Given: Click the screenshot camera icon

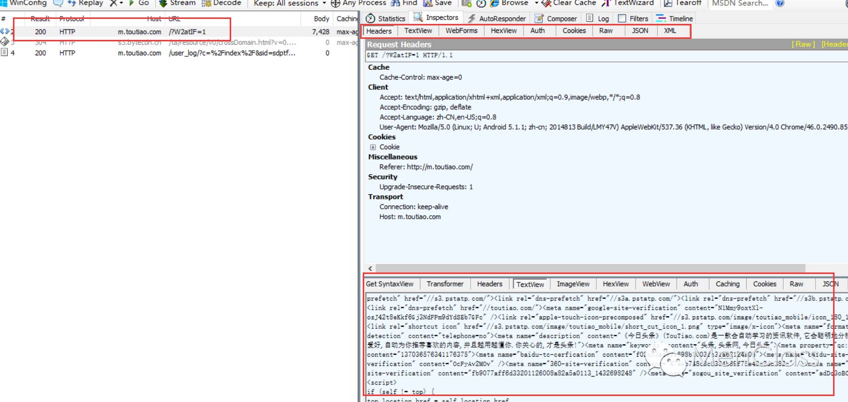Looking at the screenshot, I should pos(467,3).
